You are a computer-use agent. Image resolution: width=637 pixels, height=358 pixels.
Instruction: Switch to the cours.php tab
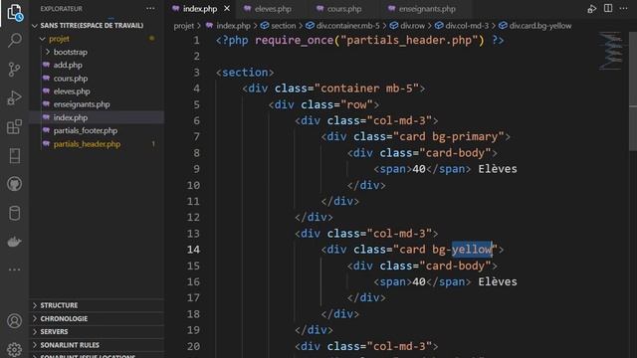[x=338, y=9]
